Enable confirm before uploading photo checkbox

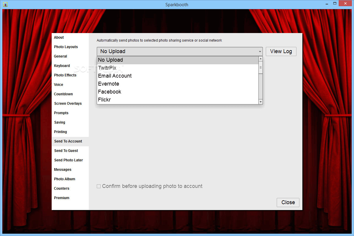(x=99, y=186)
